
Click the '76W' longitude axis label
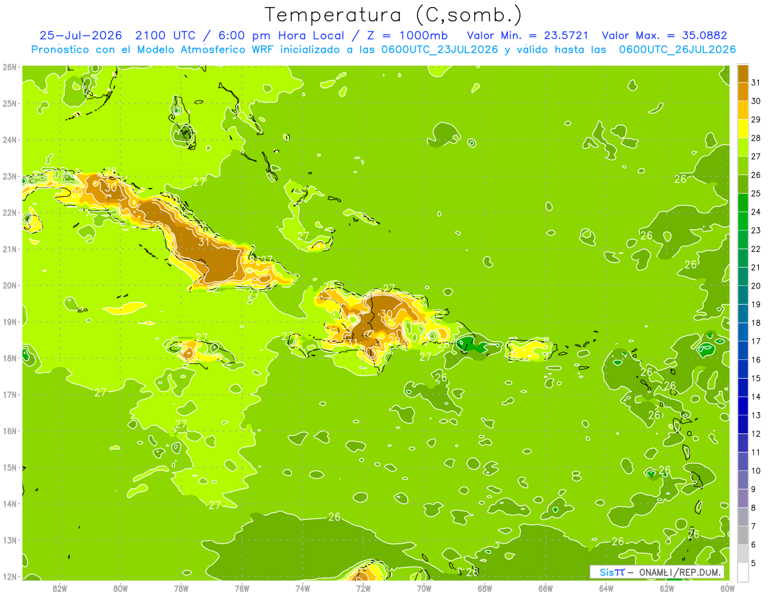point(242,588)
